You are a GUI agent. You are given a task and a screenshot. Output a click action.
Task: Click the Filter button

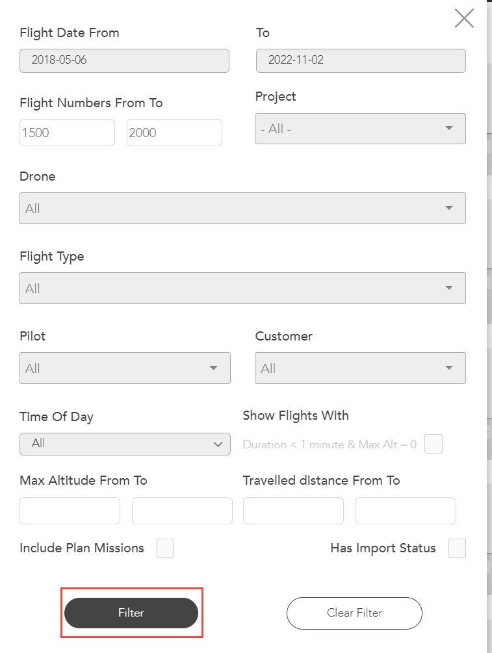click(131, 613)
